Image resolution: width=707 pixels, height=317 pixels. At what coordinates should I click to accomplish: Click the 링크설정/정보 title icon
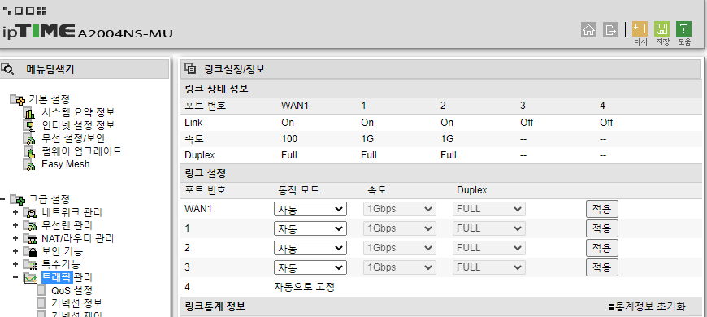tap(190, 69)
